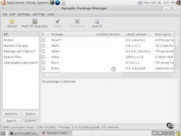The image size is (181, 136).
Task: Open the Properties toolbar icon
Action: coord(77,22)
